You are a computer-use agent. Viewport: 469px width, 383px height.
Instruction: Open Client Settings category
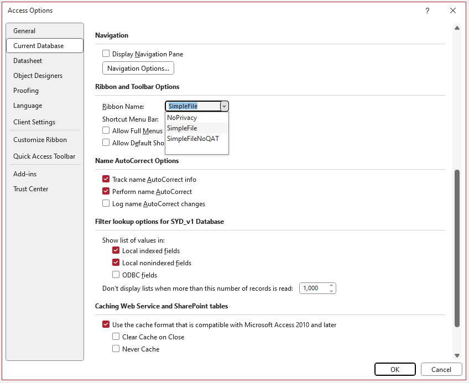click(45, 122)
